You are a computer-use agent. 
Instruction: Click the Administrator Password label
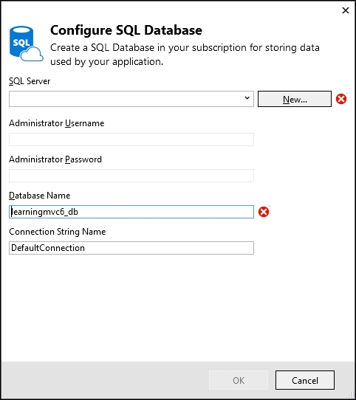55,159
